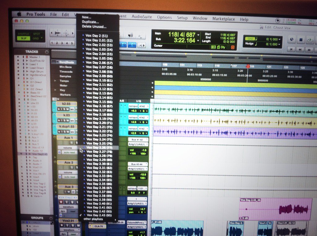Click the Stop transport button
The image size is (317, 236).
pyautogui.click(x=301, y=40)
